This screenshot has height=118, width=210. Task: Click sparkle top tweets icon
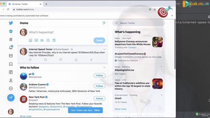click(x=104, y=23)
